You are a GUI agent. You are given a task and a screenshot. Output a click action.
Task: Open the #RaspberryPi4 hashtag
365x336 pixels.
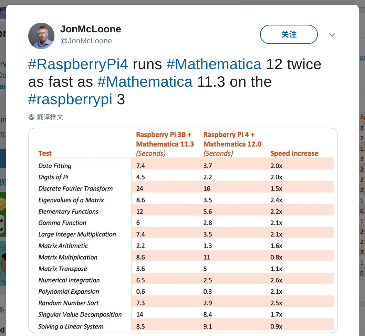pyautogui.click(x=78, y=64)
